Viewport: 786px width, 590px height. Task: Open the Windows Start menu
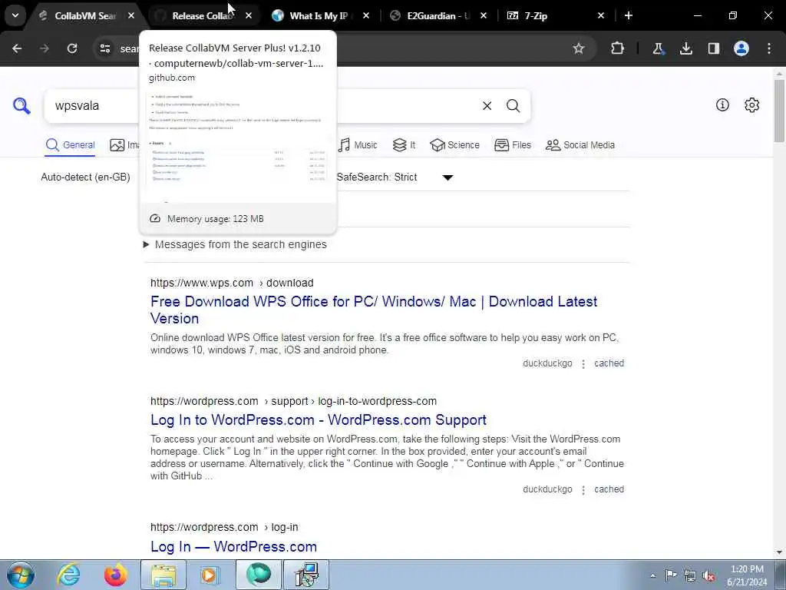pyautogui.click(x=21, y=575)
